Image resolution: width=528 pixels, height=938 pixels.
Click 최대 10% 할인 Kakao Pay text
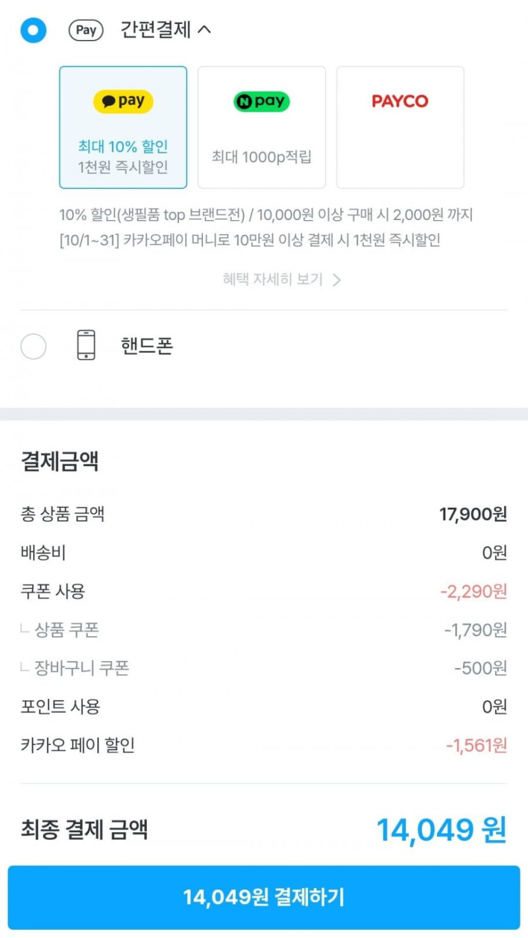point(123,146)
